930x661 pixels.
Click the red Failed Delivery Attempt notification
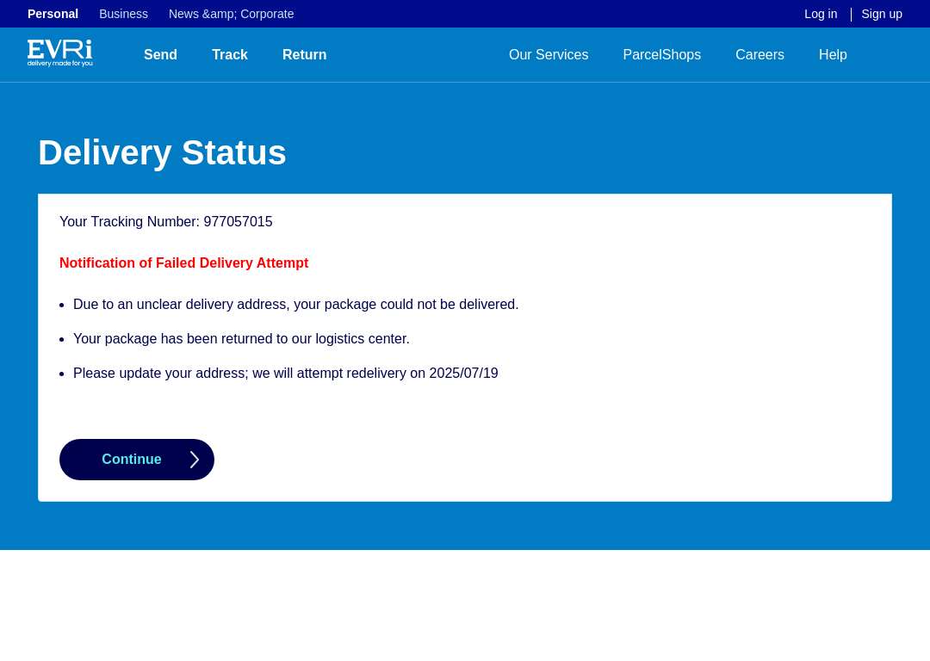point(183,263)
